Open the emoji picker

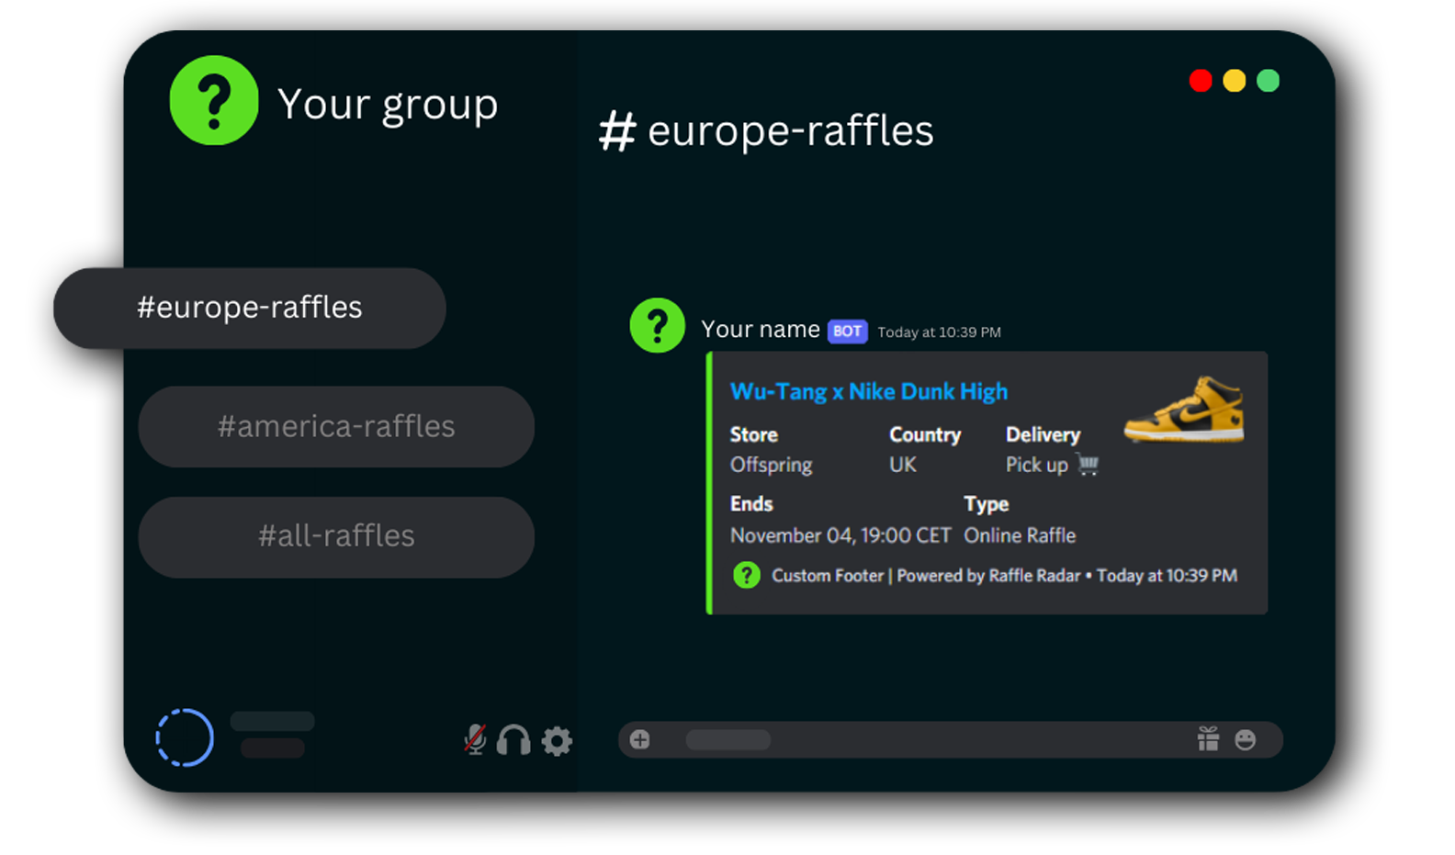(1246, 739)
